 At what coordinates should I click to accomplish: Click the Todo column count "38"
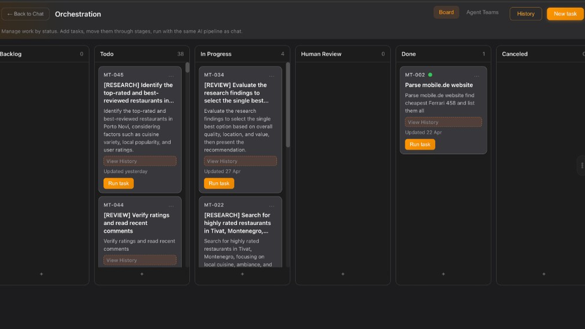181,54
